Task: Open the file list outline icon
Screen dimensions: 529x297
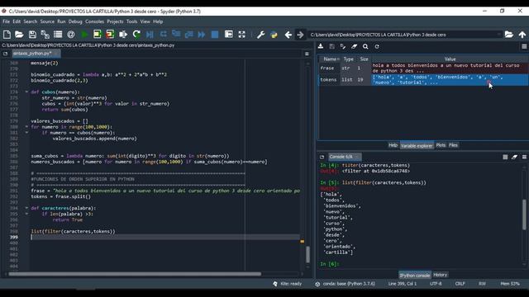Action: tap(58, 35)
